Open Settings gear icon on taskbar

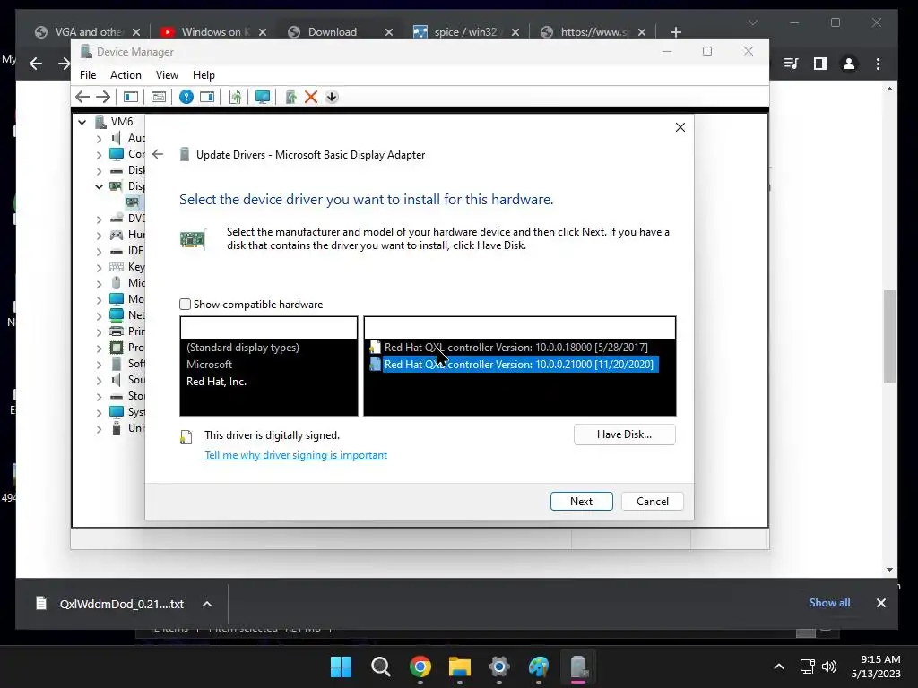pyautogui.click(x=499, y=666)
